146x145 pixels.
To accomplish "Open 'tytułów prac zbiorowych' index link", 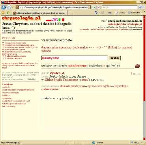I will tap(14, 104).
